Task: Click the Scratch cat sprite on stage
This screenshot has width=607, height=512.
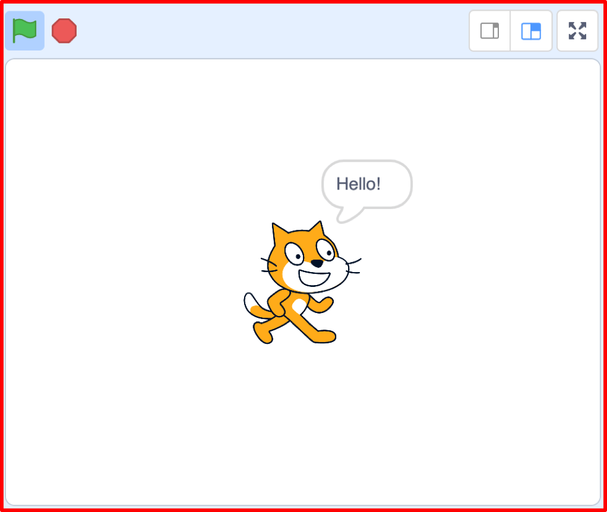Action: (x=302, y=283)
